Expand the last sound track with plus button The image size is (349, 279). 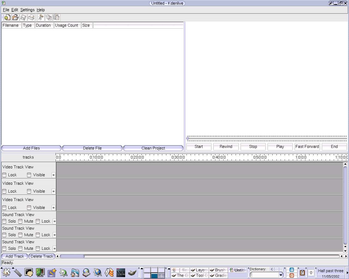(x=55, y=248)
